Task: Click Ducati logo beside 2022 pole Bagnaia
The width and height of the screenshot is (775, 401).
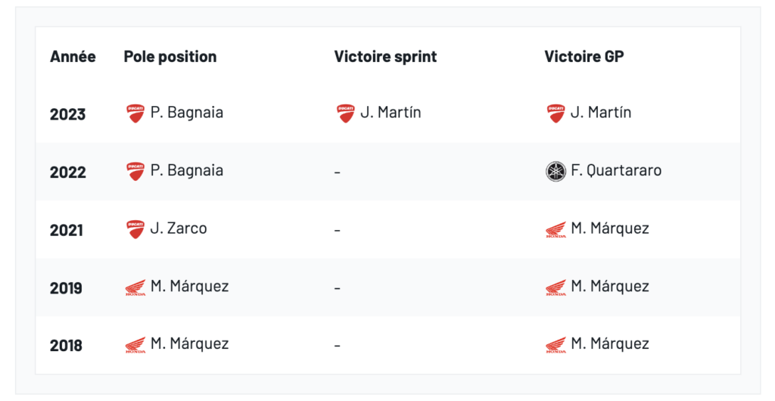Action: pos(135,171)
